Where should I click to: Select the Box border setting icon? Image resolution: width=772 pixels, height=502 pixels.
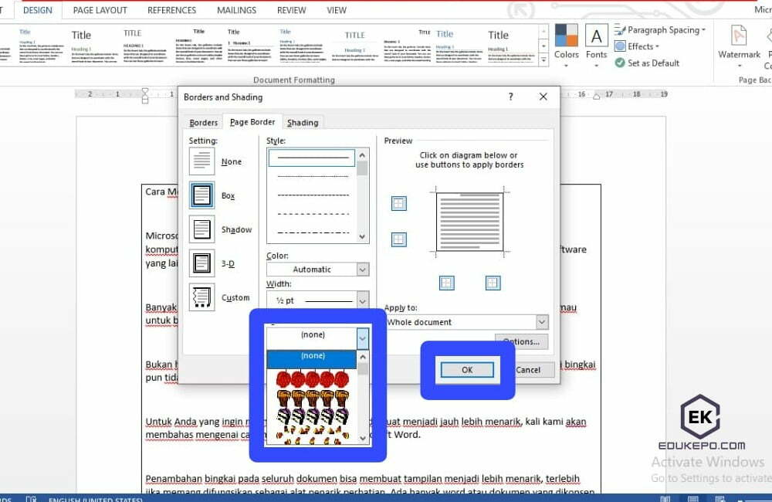(202, 195)
